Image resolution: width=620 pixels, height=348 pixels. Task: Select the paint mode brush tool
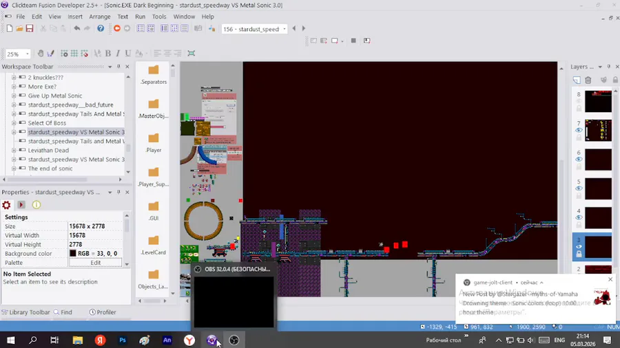pyautogui.click(x=50, y=53)
